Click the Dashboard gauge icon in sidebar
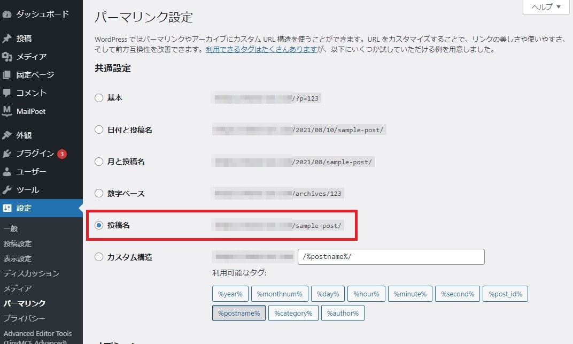This screenshot has height=344, width=573. click(x=7, y=14)
